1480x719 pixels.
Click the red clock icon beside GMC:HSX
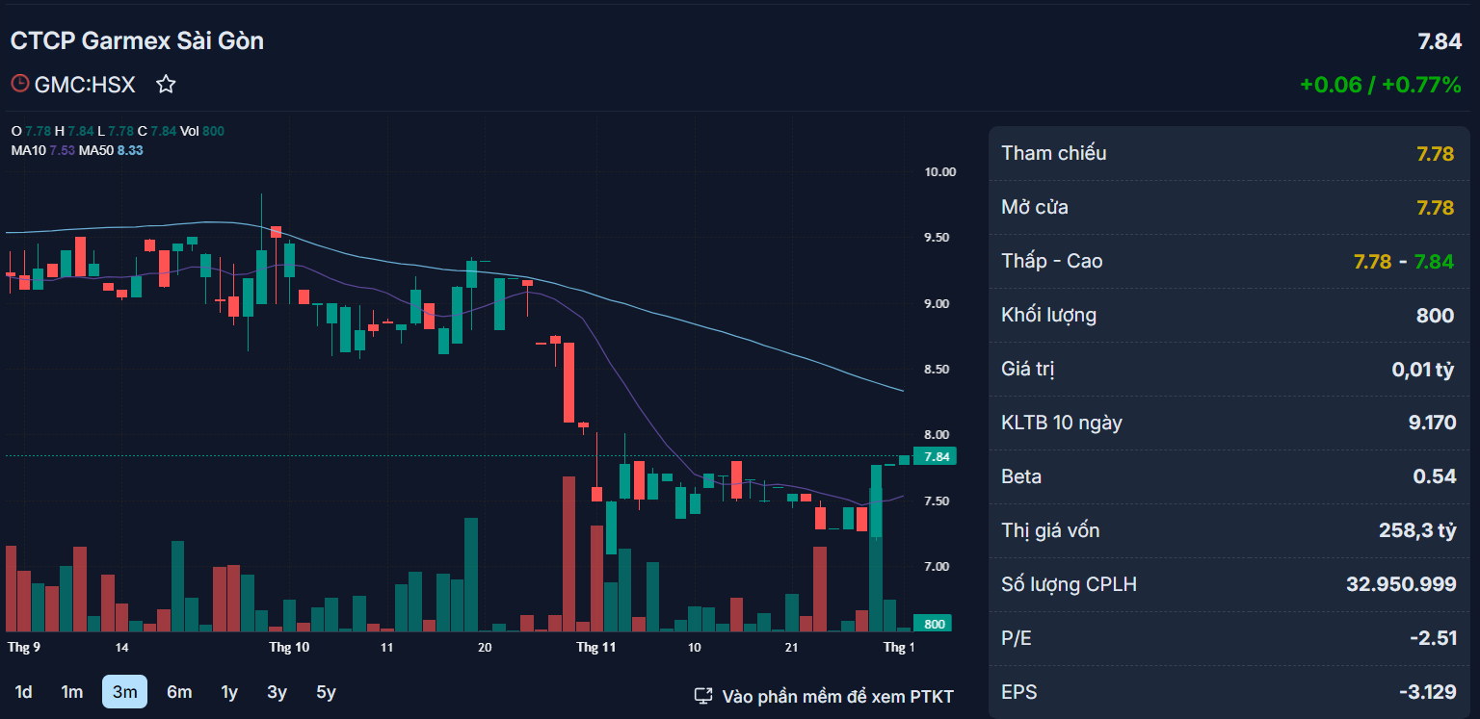pyautogui.click(x=19, y=84)
